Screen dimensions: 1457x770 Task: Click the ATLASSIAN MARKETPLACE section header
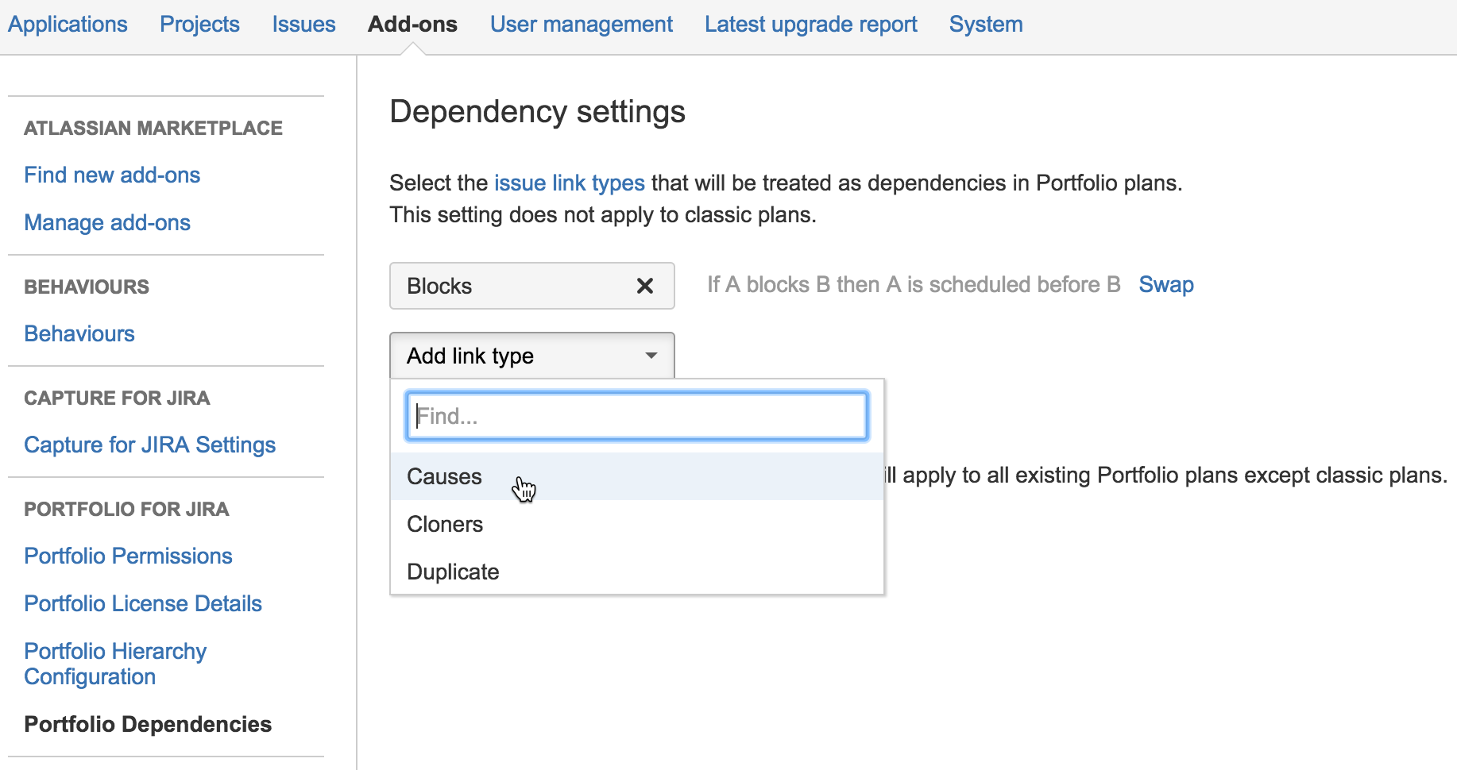(x=153, y=128)
